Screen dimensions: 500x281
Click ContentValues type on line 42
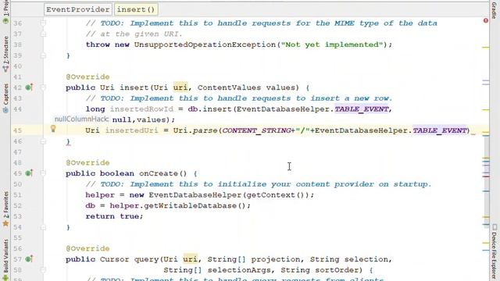click(229, 87)
